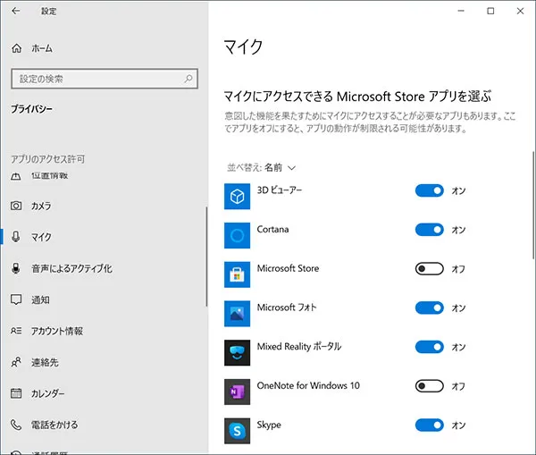Image resolution: width=536 pixels, height=455 pixels.
Task: Click the Mixed Reality ポータル text
Action: [299, 347]
